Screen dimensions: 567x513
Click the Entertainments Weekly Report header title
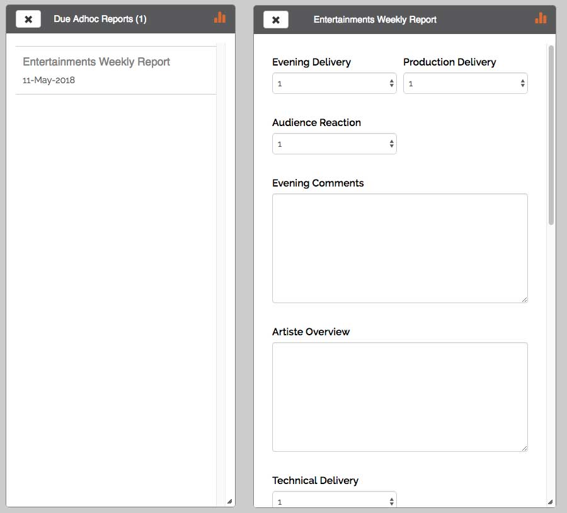coord(375,20)
